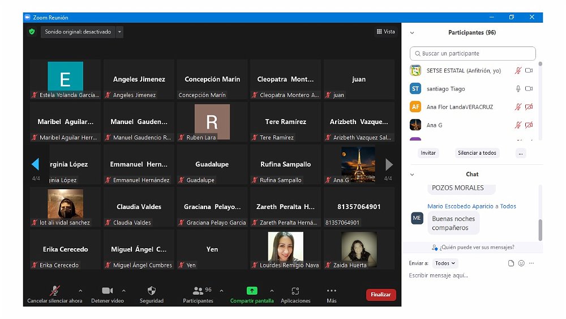Open the Vista layout menu
This screenshot has height=319, width=566.
pyautogui.click(x=385, y=32)
